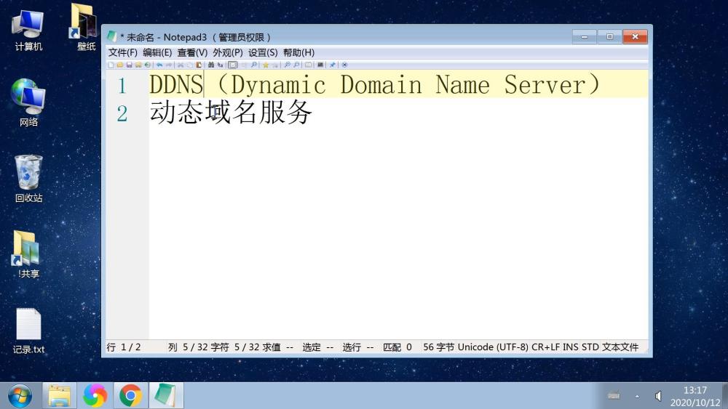Open File Explorer from the taskbar
This screenshot has height=409, width=728.
pos(60,396)
